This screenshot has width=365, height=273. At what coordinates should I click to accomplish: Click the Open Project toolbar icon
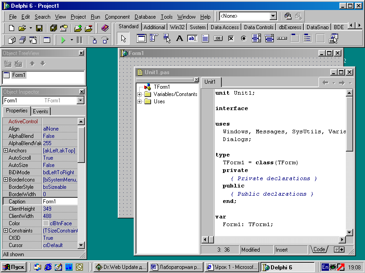[x=63, y=28]
